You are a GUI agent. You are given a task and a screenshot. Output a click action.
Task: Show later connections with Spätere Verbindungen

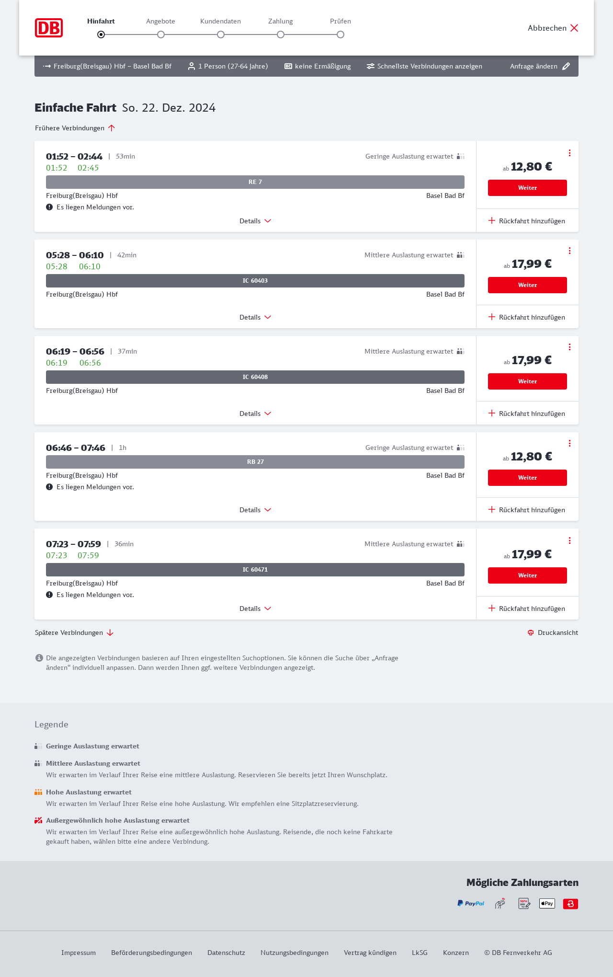click(74, 632)
